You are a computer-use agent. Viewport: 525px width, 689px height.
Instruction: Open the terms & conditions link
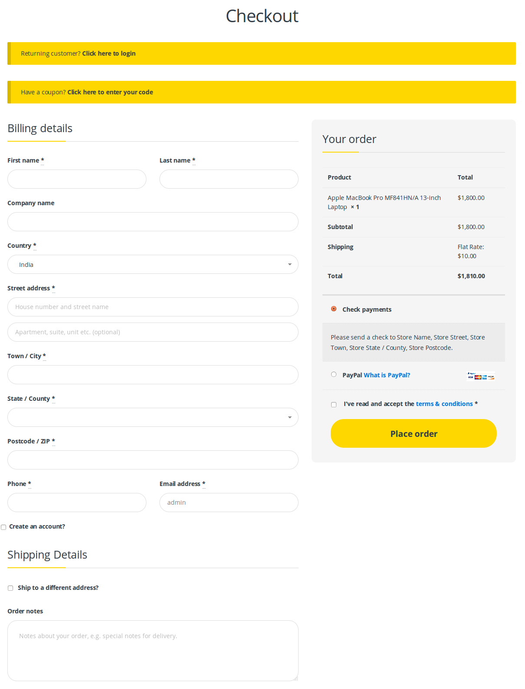coord(444,404)
